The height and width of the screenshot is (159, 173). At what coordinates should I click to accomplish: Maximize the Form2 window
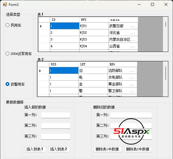(152, 4)
